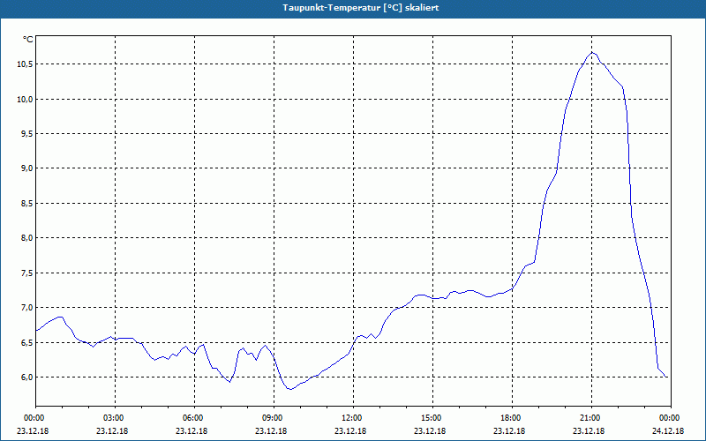Click the '6,5' y-axis label
The width and height of the screenshot is (706, 441).
tap(26, 342)
